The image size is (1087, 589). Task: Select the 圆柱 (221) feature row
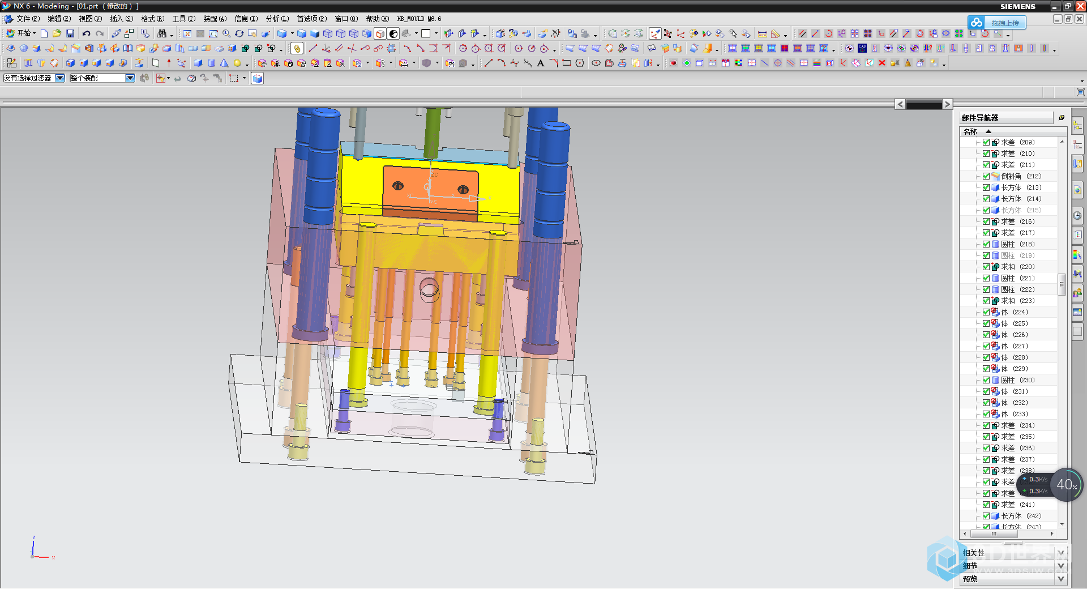coord(1008,278)
